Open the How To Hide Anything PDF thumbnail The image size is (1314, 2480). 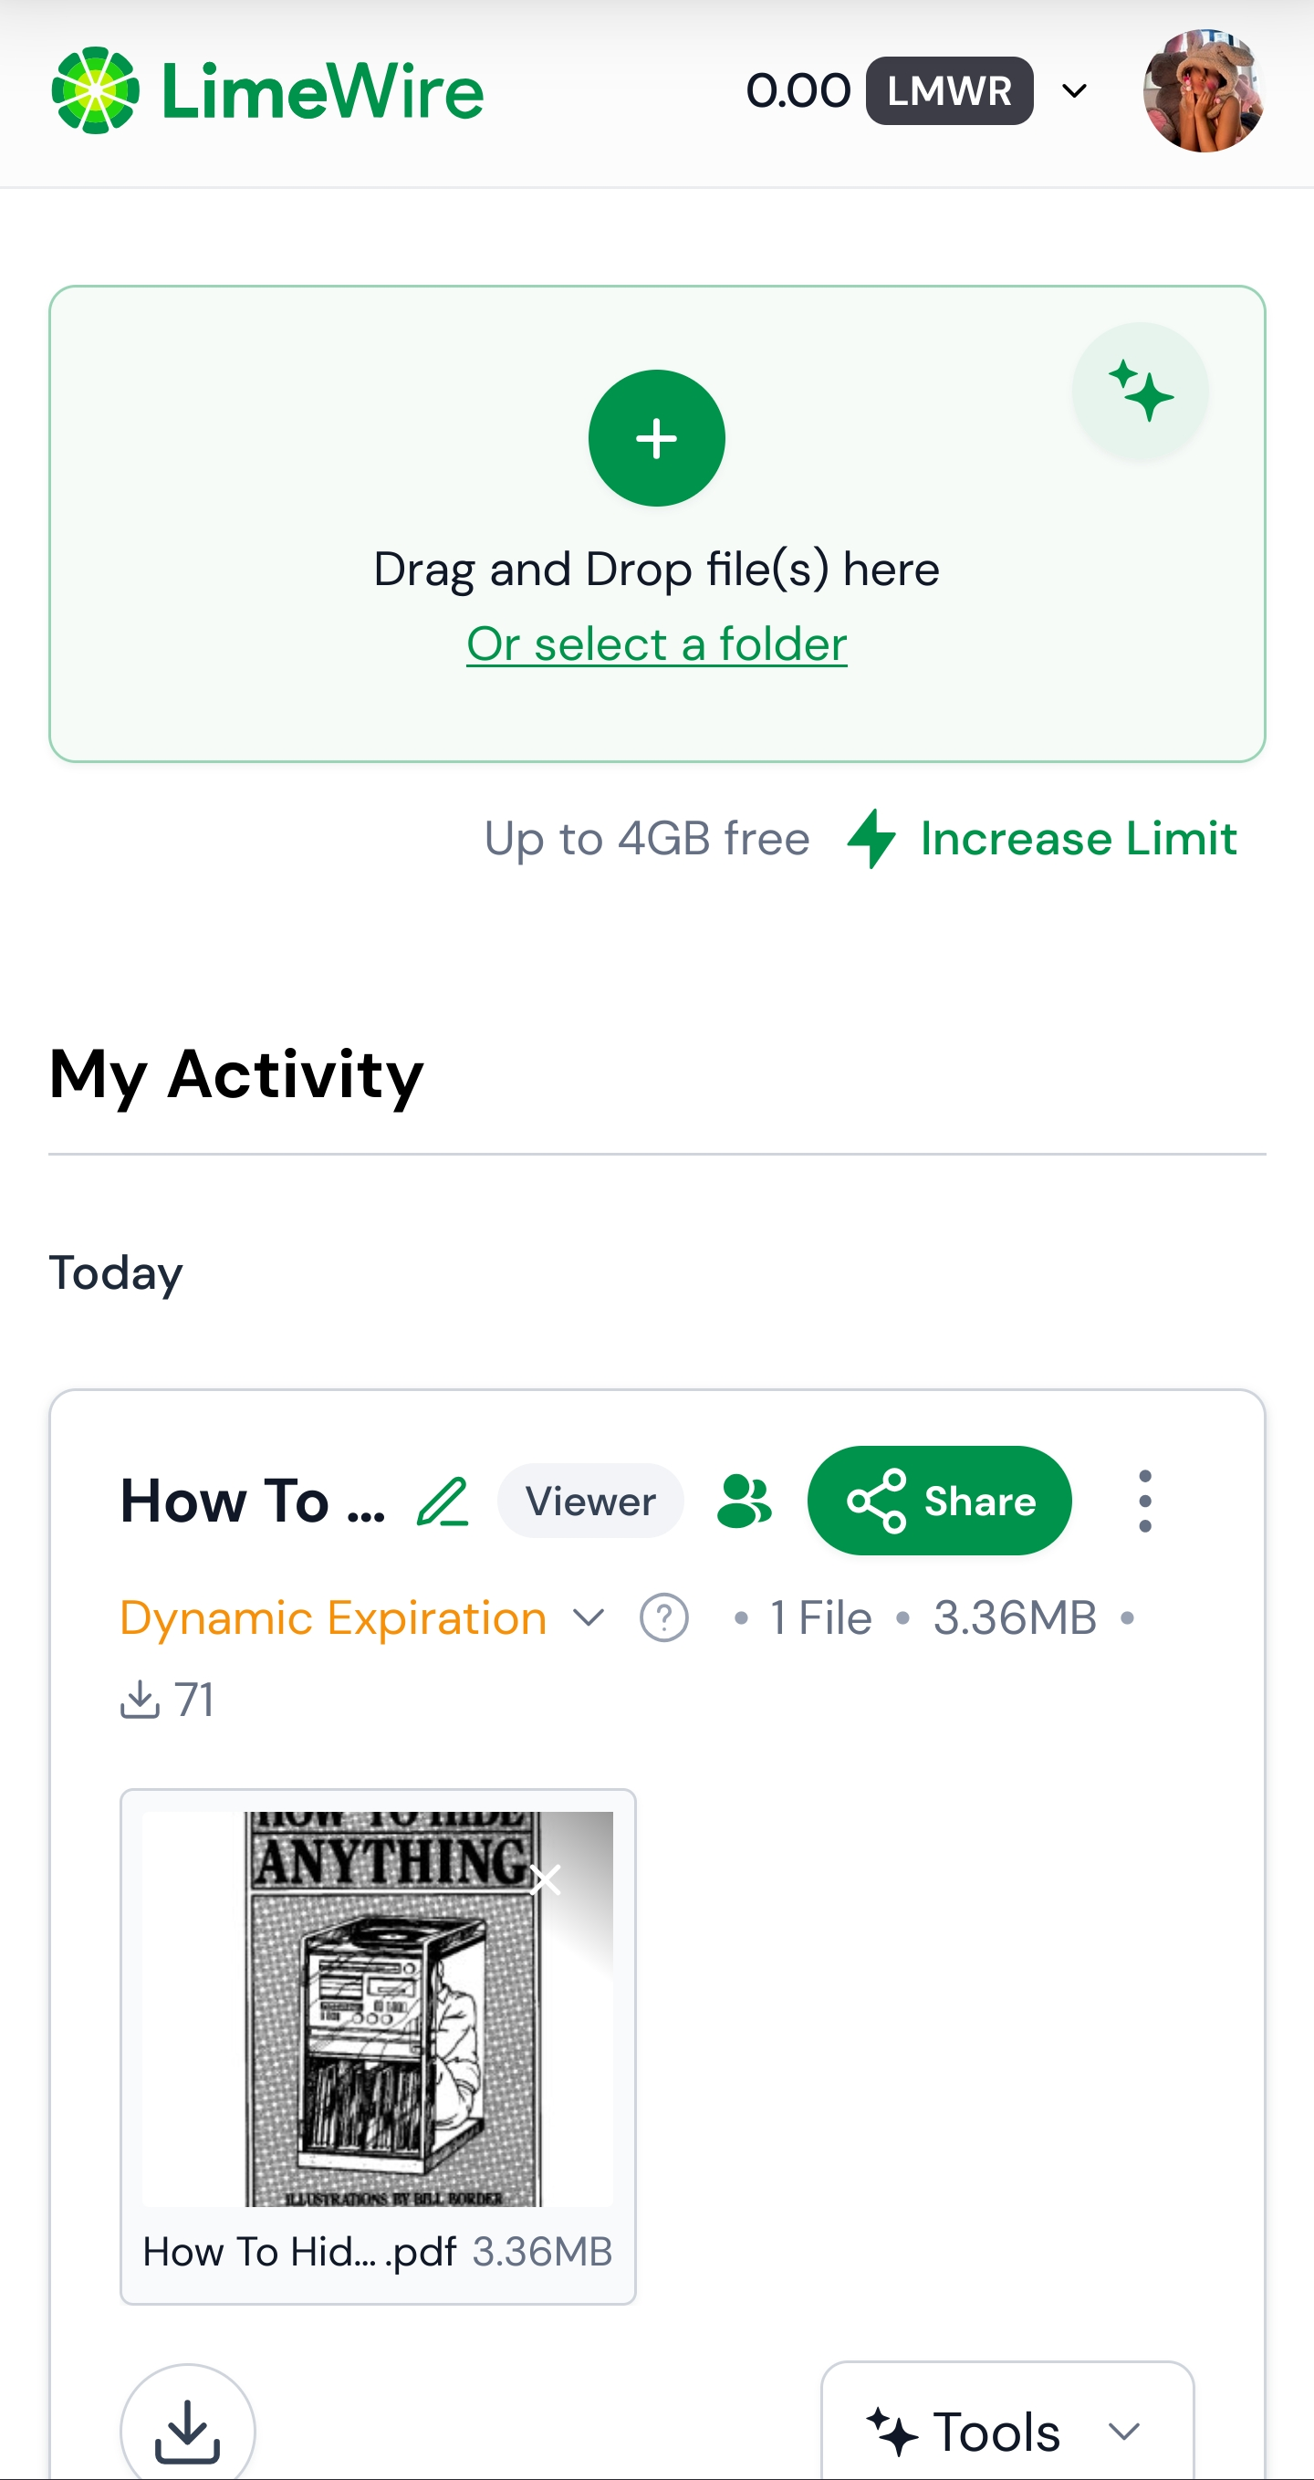pos(378,2007)
